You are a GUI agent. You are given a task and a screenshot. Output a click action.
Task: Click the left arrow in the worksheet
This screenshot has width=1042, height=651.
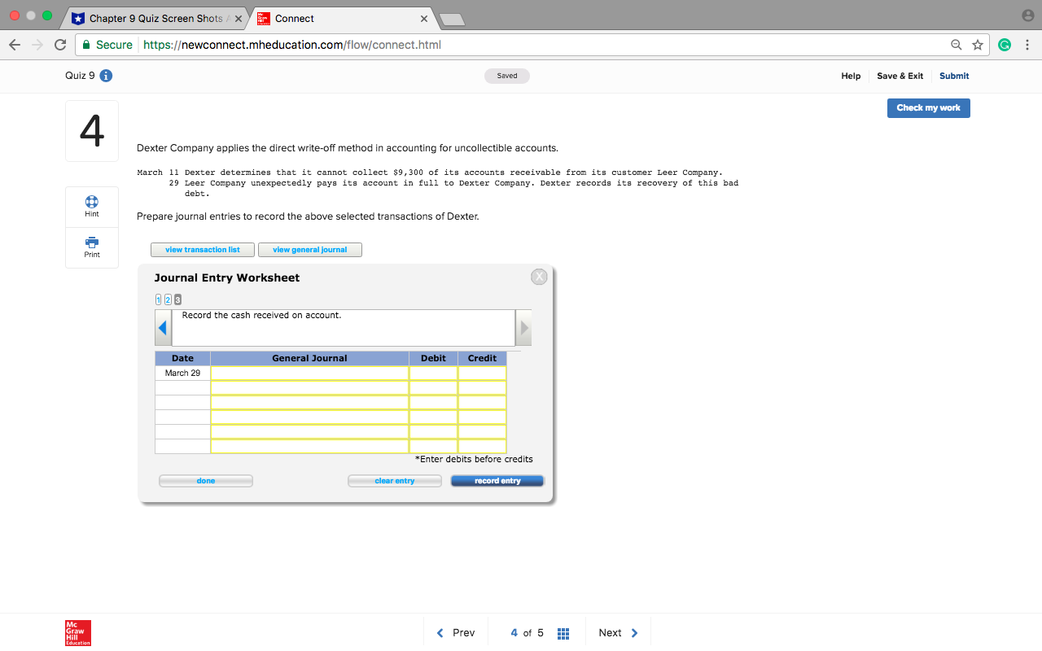(x=163, y=327)
